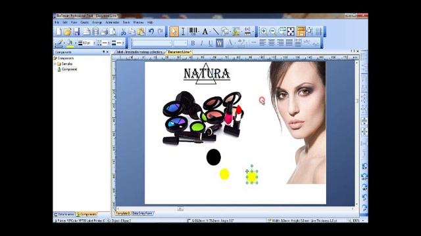Open the Administer menu
The height and width of the screenshot is (236, 421).
112,22
